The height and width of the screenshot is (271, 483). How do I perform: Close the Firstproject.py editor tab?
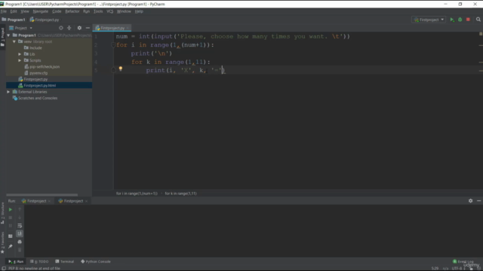[128, 28]
